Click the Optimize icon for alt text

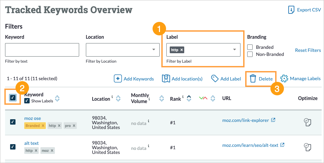[x=307, y=146]
